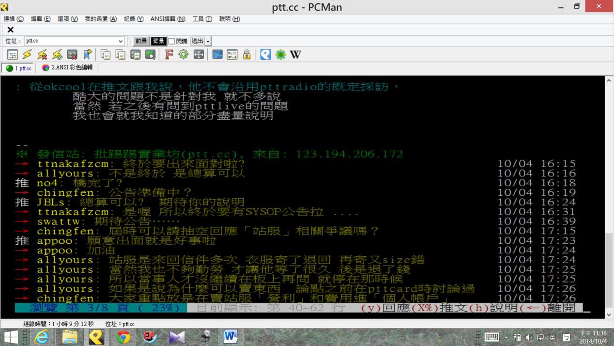Click the 瀏覽 第 3/8 頁 page indicator
This screenshot has width=614, height=346.
tap(100, 308)
